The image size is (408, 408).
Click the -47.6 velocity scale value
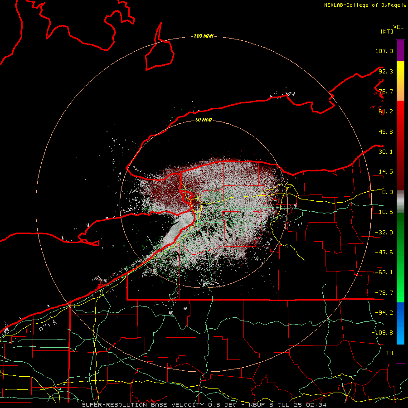(x=384, y=253)
